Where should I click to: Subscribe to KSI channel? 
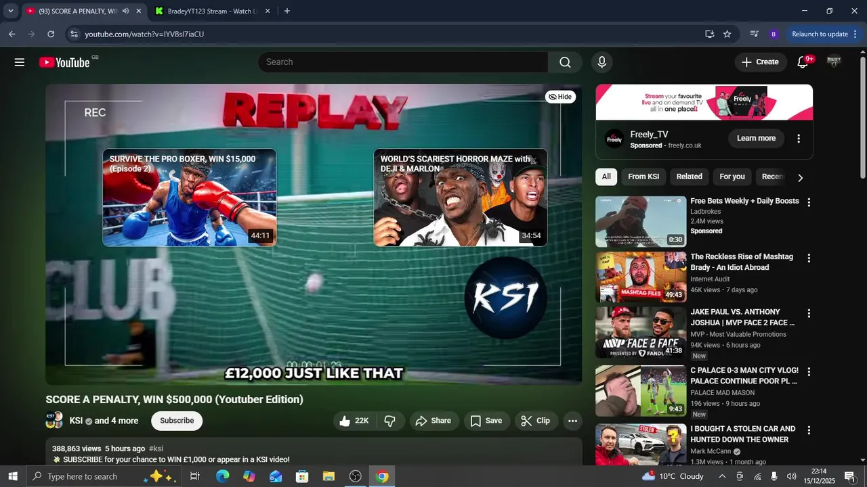tap(177, 421)
